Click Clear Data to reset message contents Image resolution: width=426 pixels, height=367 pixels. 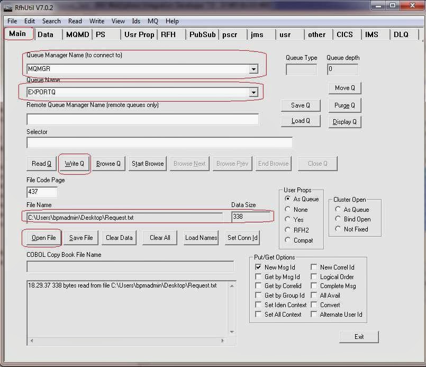coord(119,238)
